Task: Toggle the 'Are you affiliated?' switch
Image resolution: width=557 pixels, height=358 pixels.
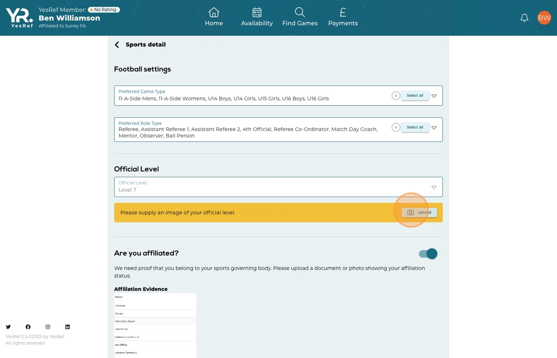Action: [428, 254]
